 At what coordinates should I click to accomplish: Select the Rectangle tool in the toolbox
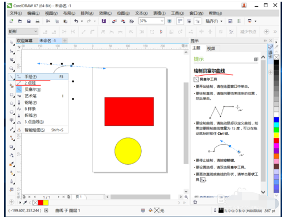(12, 95)
